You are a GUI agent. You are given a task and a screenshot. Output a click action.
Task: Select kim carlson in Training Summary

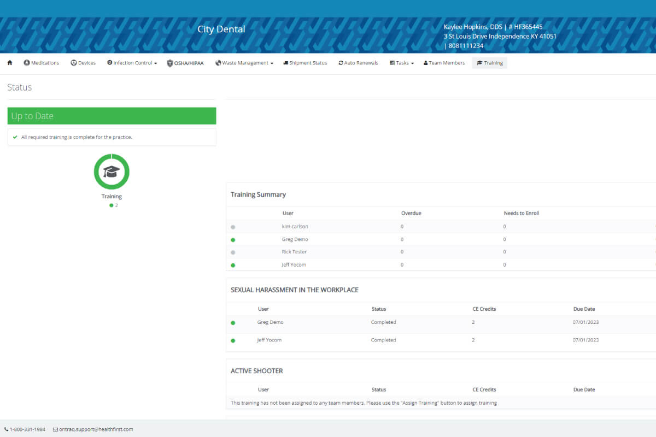coord(295,226)
